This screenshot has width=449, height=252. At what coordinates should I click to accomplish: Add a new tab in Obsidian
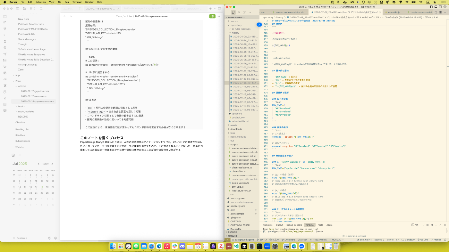click(210, 9)
